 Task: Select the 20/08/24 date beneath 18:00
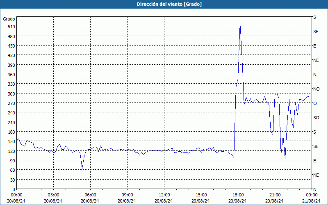click(x=237, y=201)
